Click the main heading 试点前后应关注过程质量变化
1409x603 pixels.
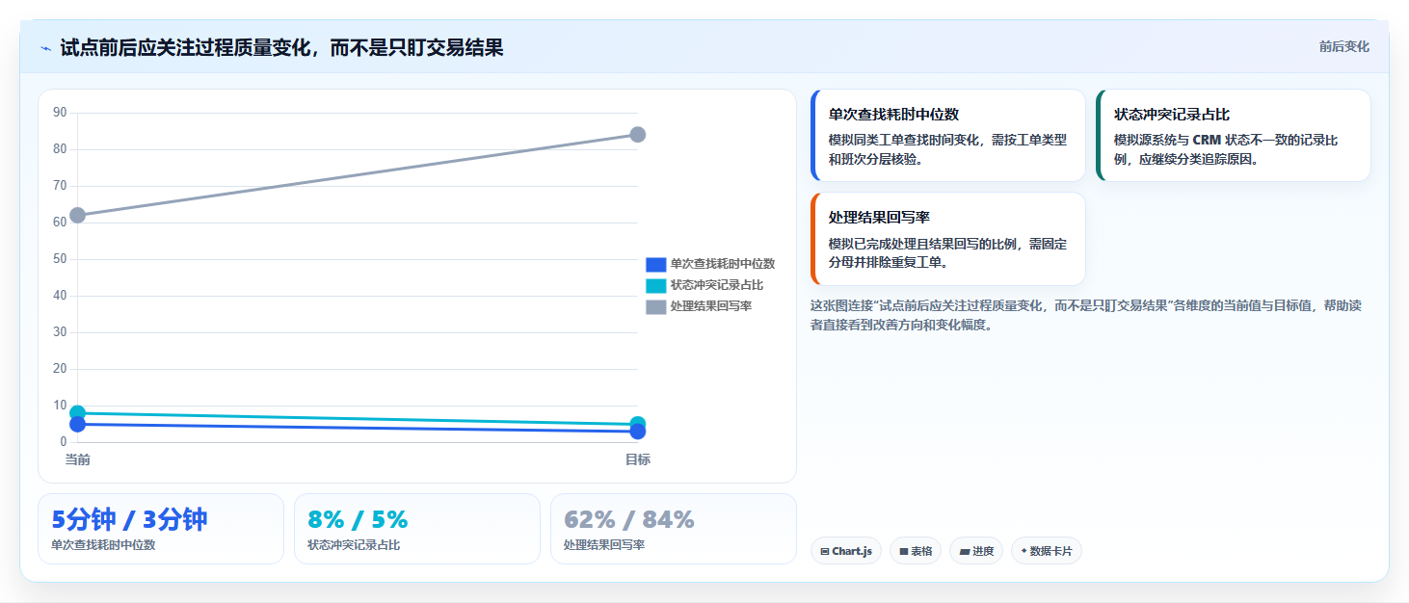[x=281, y=47]
